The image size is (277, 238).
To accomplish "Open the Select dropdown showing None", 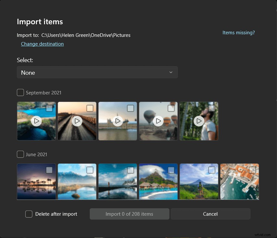I will (x=97, y=72).
